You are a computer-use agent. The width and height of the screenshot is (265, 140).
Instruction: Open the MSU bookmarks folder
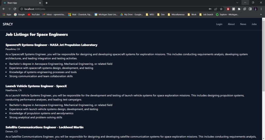point(150,15)
